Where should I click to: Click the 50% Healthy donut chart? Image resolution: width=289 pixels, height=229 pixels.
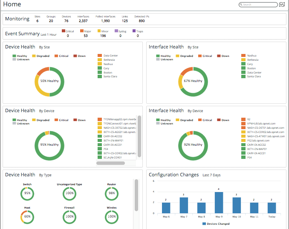tap(49, 82)
